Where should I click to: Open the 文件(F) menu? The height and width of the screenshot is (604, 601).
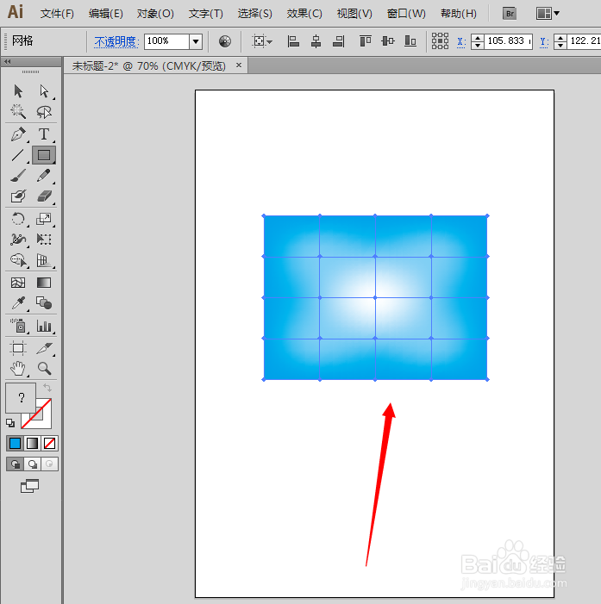click(x=57, y=14)
